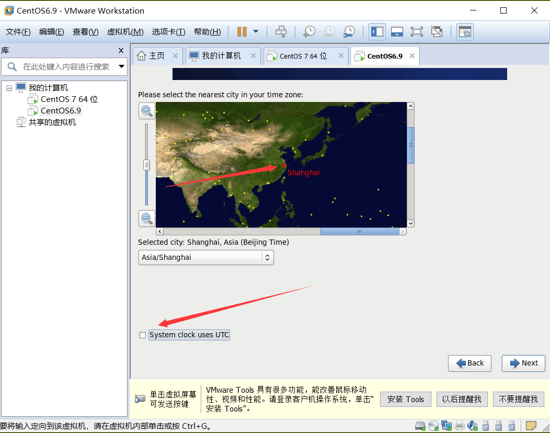Click the sound card status icon
The height and width of the screenshot is (433, 550).
click(473, 426)
